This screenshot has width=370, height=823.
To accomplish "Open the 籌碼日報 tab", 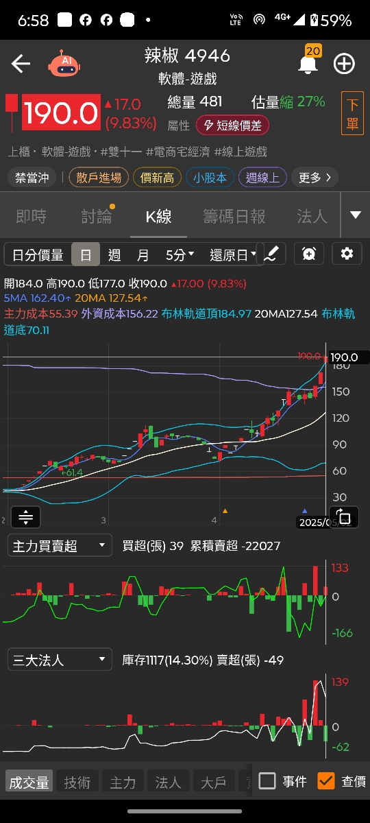I will 234,217.
